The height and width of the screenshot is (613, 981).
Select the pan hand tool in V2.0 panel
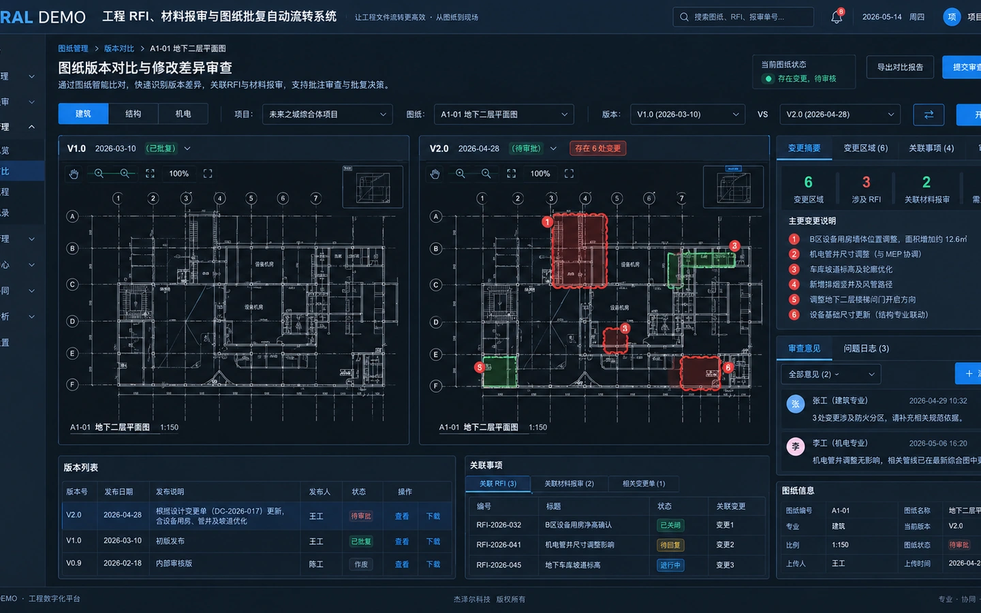point(435,174)
